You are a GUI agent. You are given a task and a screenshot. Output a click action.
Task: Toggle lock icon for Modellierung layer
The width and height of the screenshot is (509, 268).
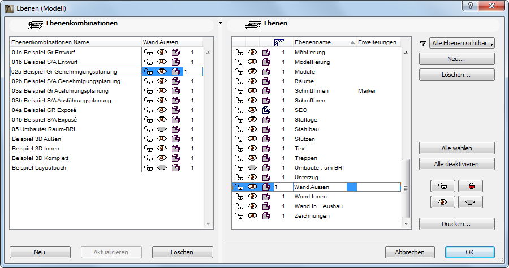[x=239, y=62]
